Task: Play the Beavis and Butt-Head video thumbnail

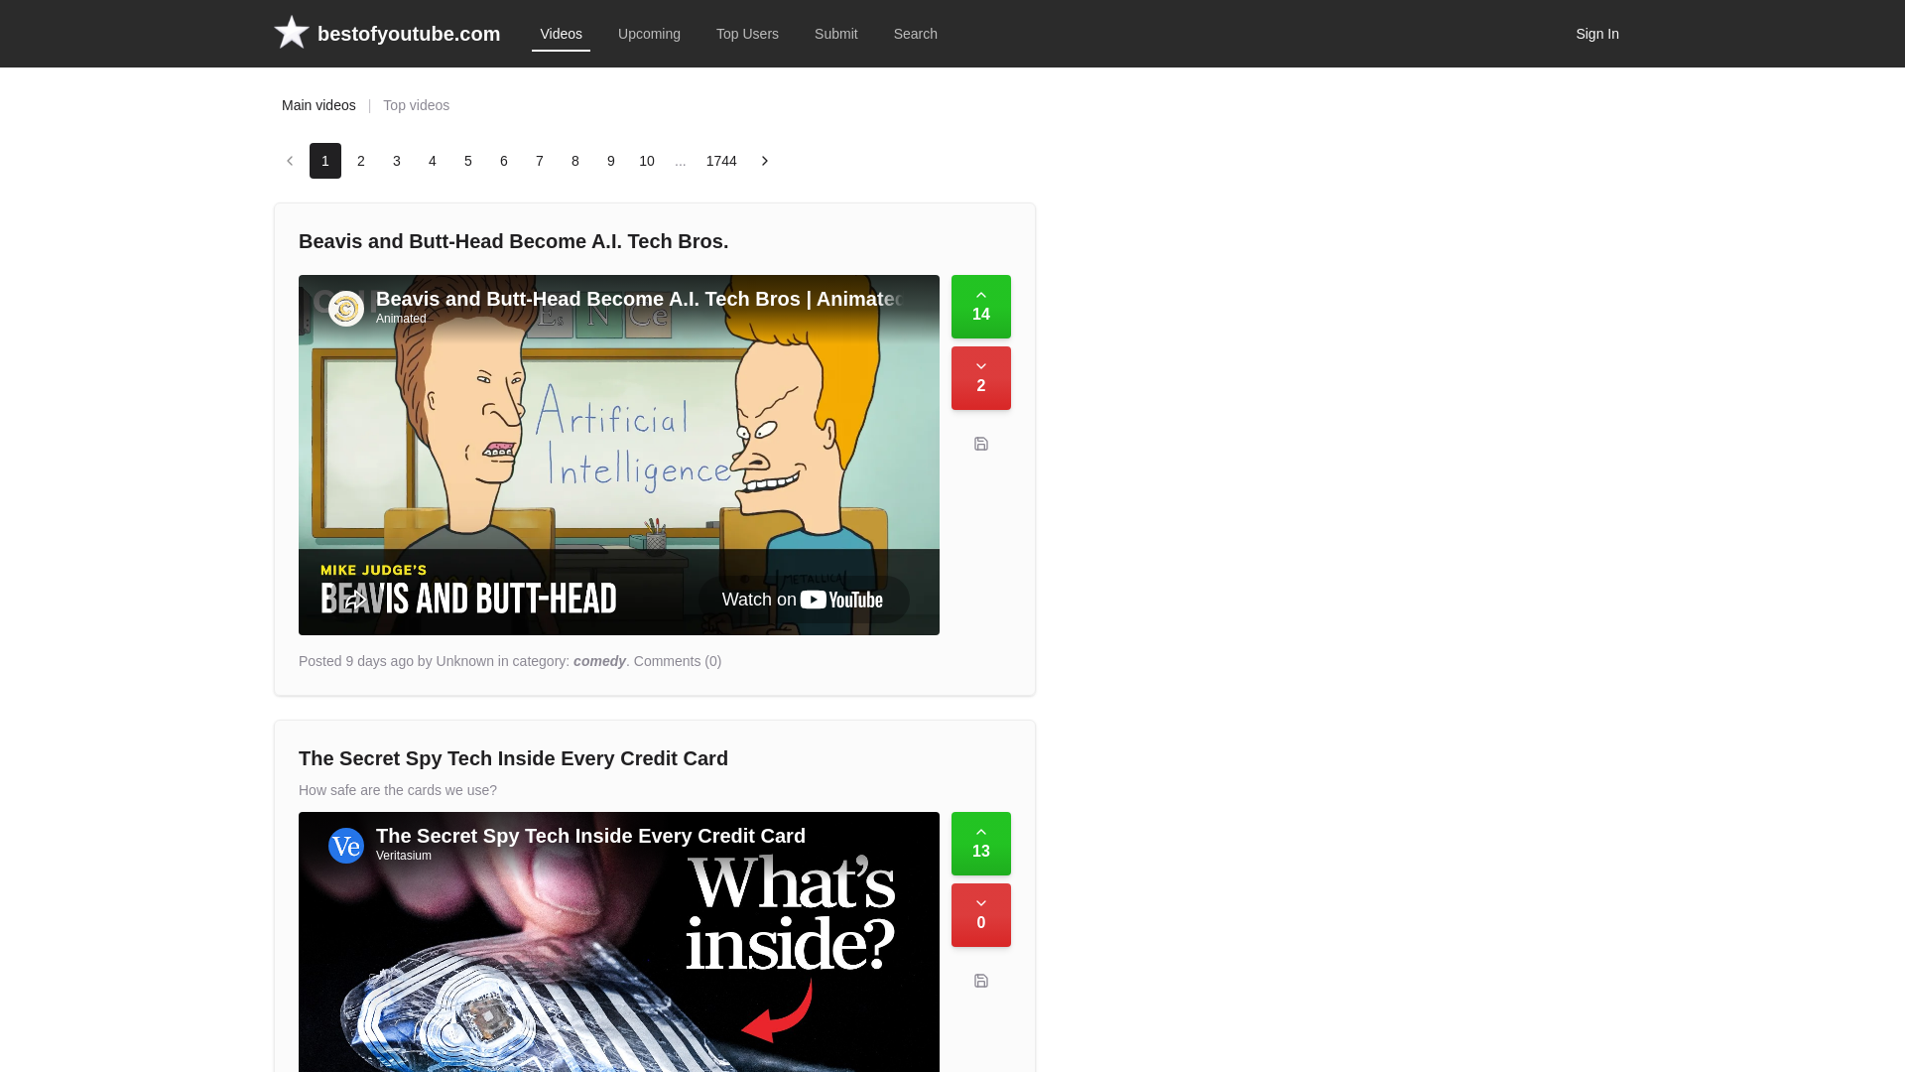Action: [619, 455]
